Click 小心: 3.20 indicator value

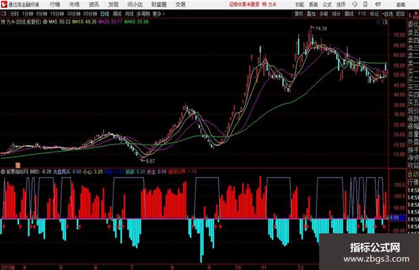93,172
